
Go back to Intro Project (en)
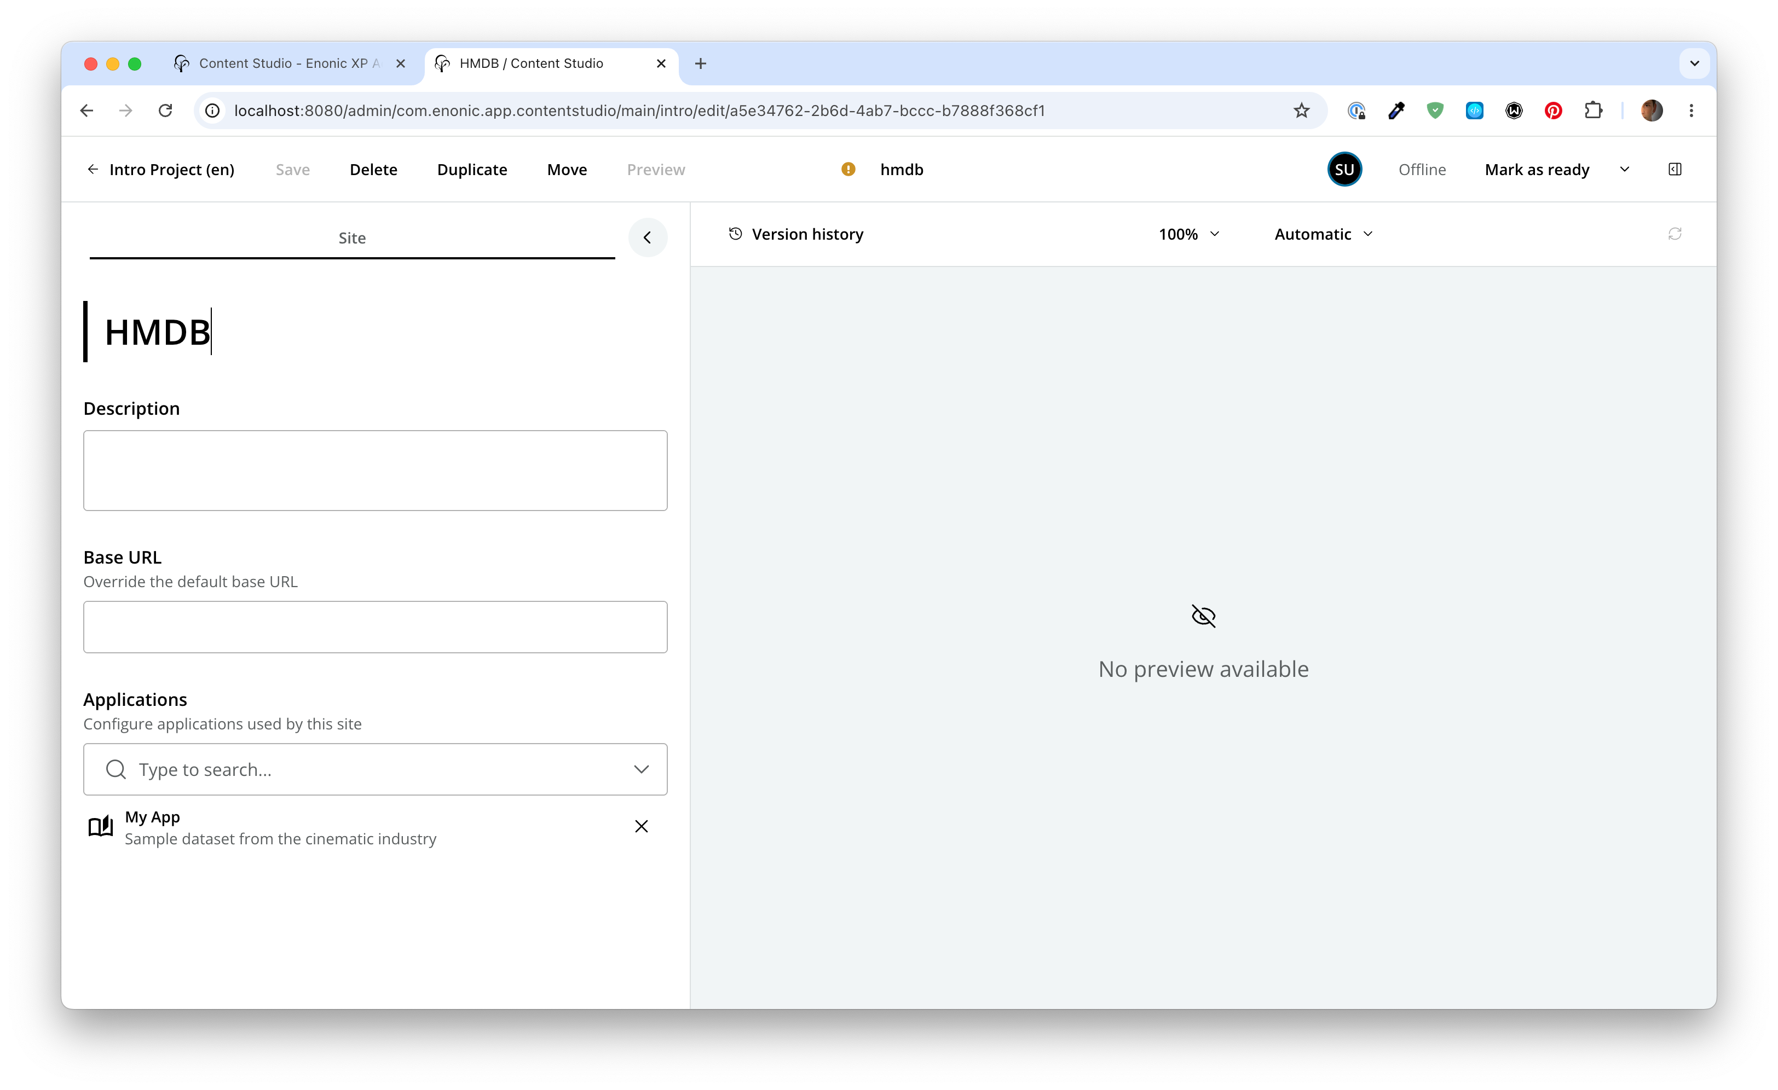point(161,170)
